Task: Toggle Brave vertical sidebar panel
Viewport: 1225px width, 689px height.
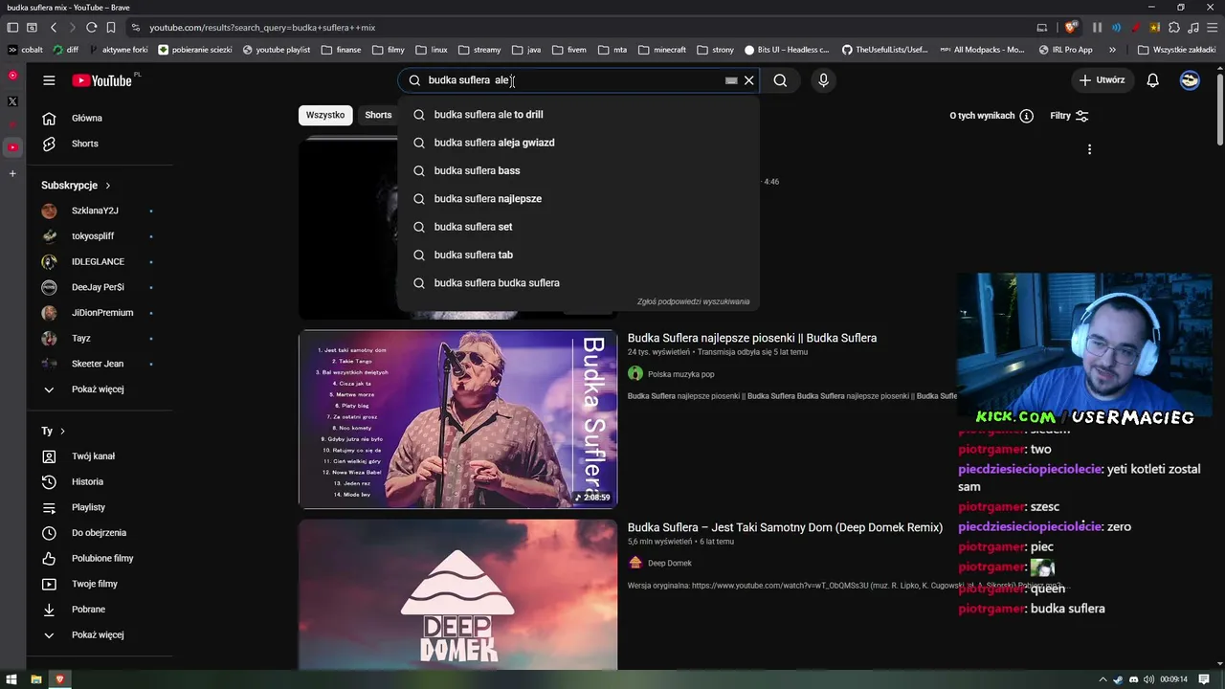Action: (12, 28)
